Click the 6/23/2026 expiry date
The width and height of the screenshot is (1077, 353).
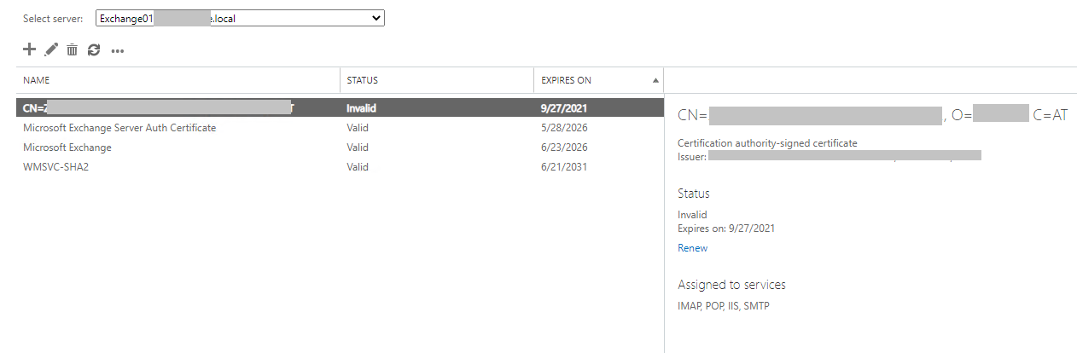(x=564, y=148)
